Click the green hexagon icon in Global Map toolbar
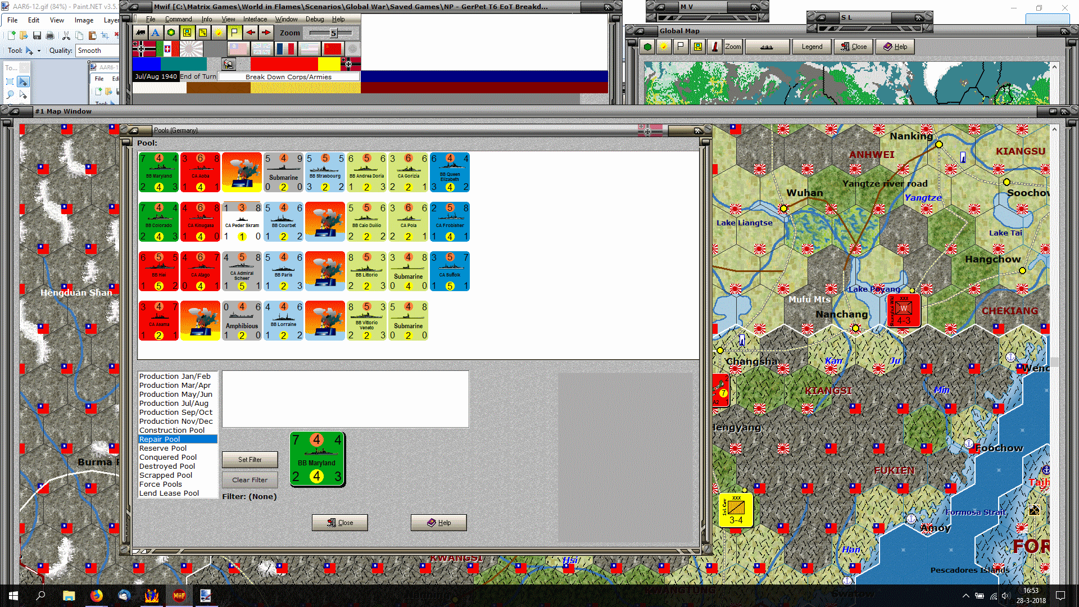1079x607 pixels. tap(647, 47)
